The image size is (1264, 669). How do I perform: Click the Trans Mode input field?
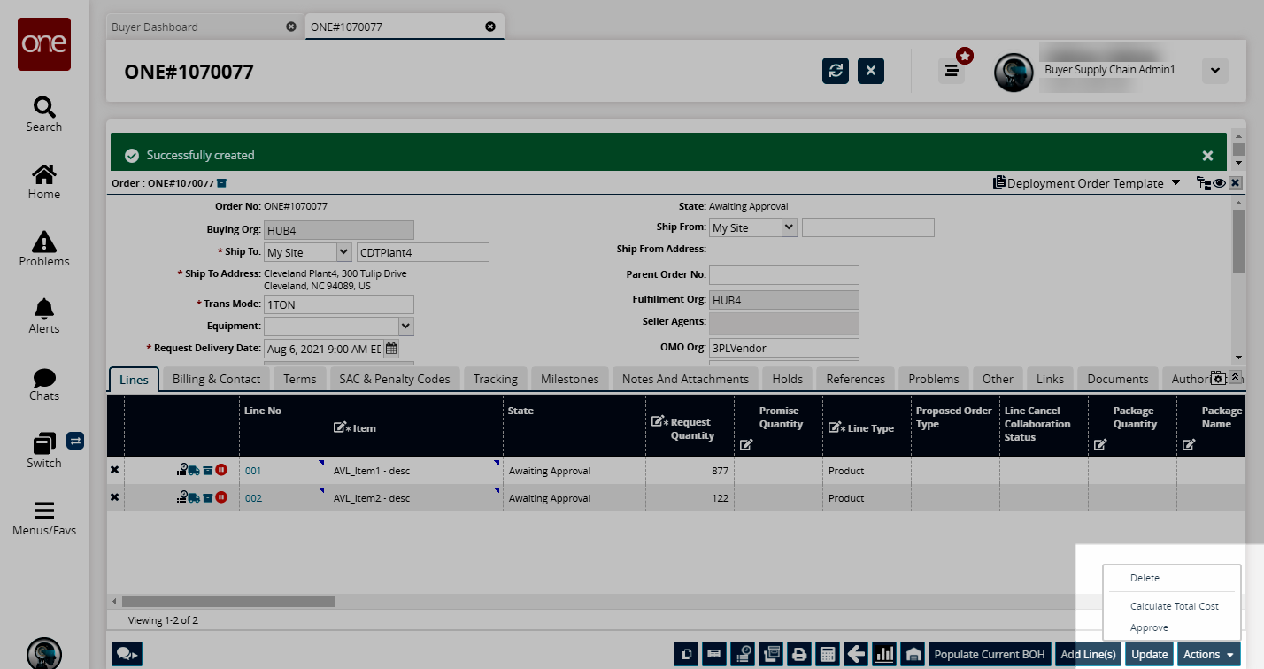tap(338, 304)
